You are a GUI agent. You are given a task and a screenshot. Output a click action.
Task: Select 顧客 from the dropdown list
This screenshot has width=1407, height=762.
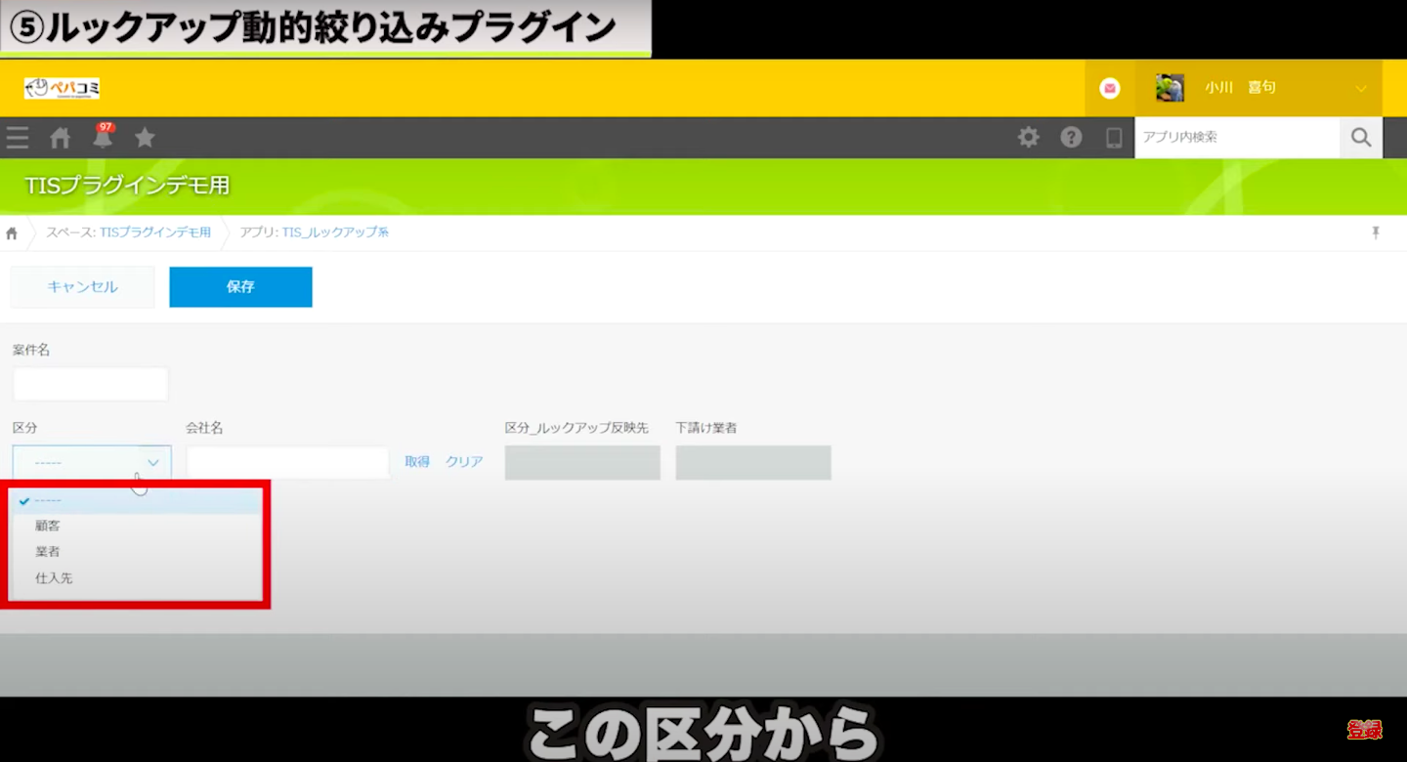[48, 526]
